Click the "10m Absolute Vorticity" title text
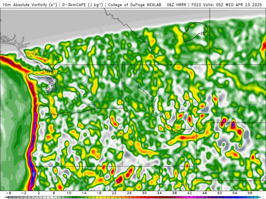Image resolution: width=266 pixels, height=199 pixels. click(x=25, y=5)
